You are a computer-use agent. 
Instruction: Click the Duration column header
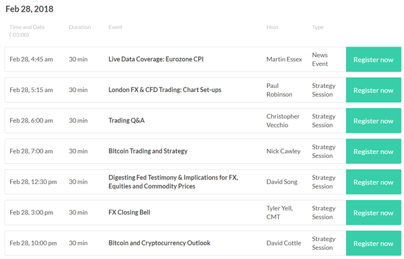pyautogui.click(x=80, y=27)
